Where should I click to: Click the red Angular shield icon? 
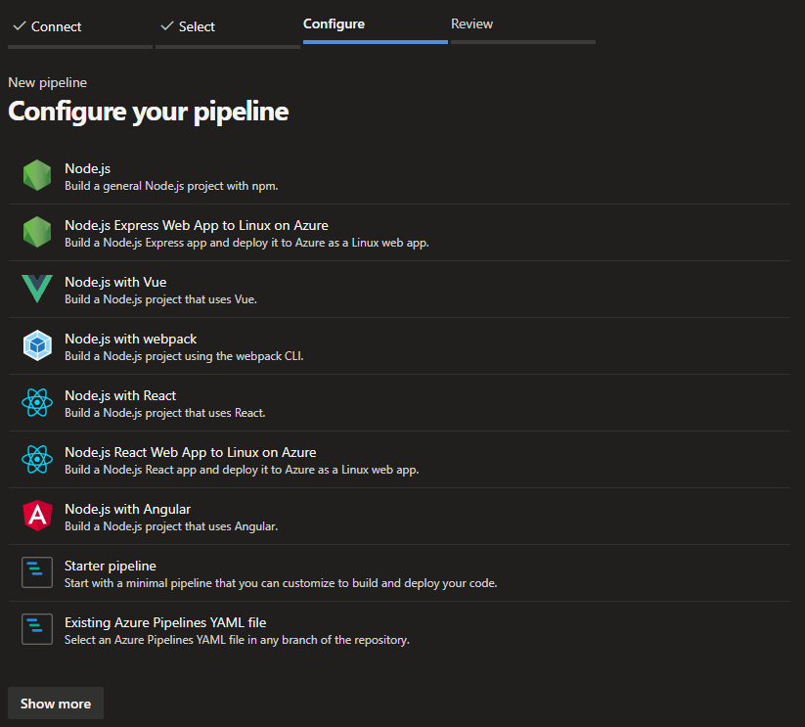tap(37, 516)
